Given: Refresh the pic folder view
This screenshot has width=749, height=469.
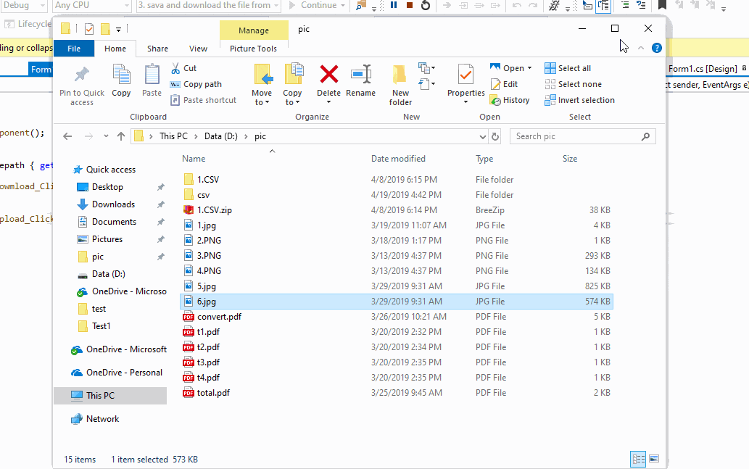Looking at the screenshot, I should click(495, 136).
